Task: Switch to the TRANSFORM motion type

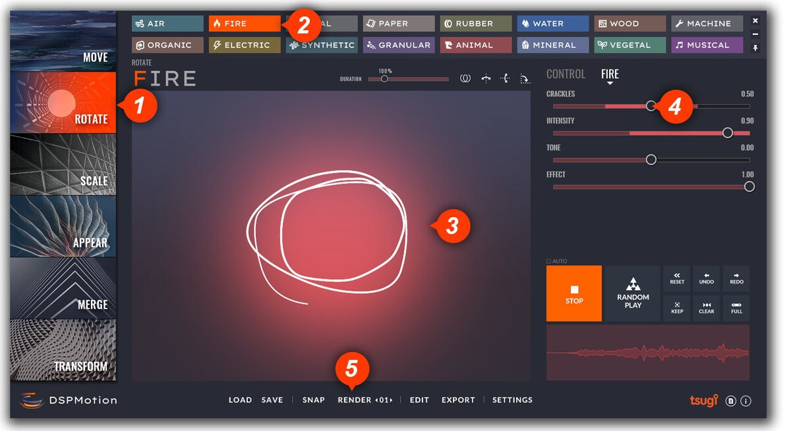Action: tap(63, 350)
